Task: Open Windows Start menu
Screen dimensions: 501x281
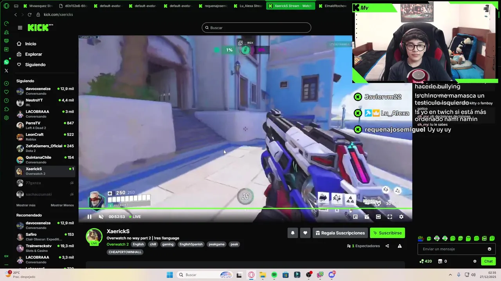Action: pyautogui.click(x=169, y=275)
